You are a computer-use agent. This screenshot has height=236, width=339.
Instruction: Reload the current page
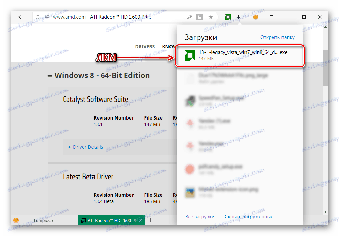tap(36, 17)
